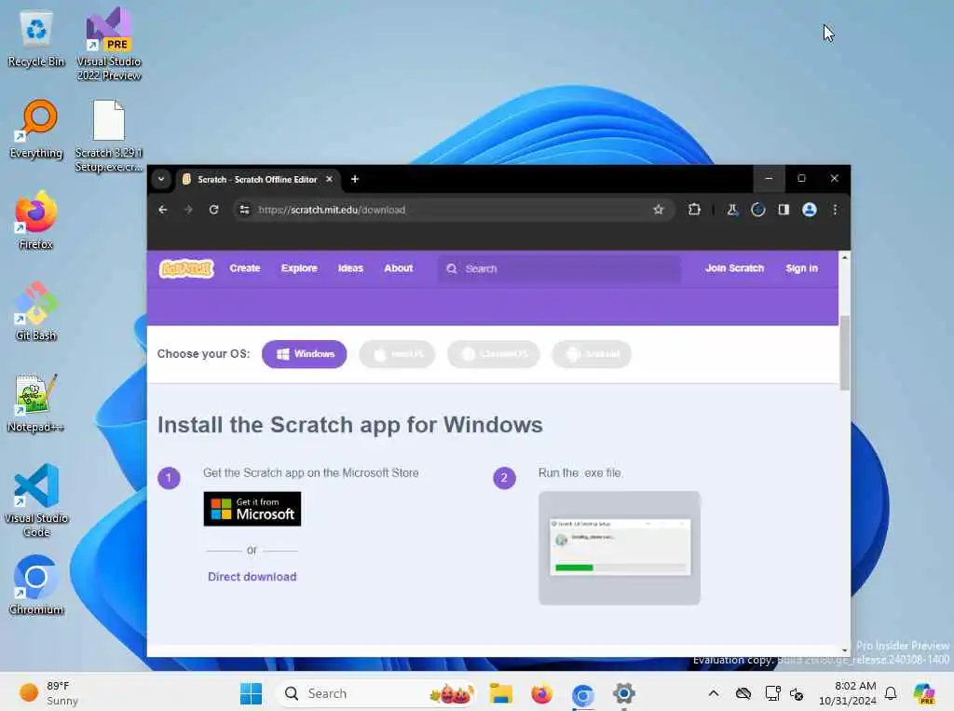Image resolution: width=954 pixels, height=711 pixels.
Task: Open the browser side panel icon
Action: [784, 210]
